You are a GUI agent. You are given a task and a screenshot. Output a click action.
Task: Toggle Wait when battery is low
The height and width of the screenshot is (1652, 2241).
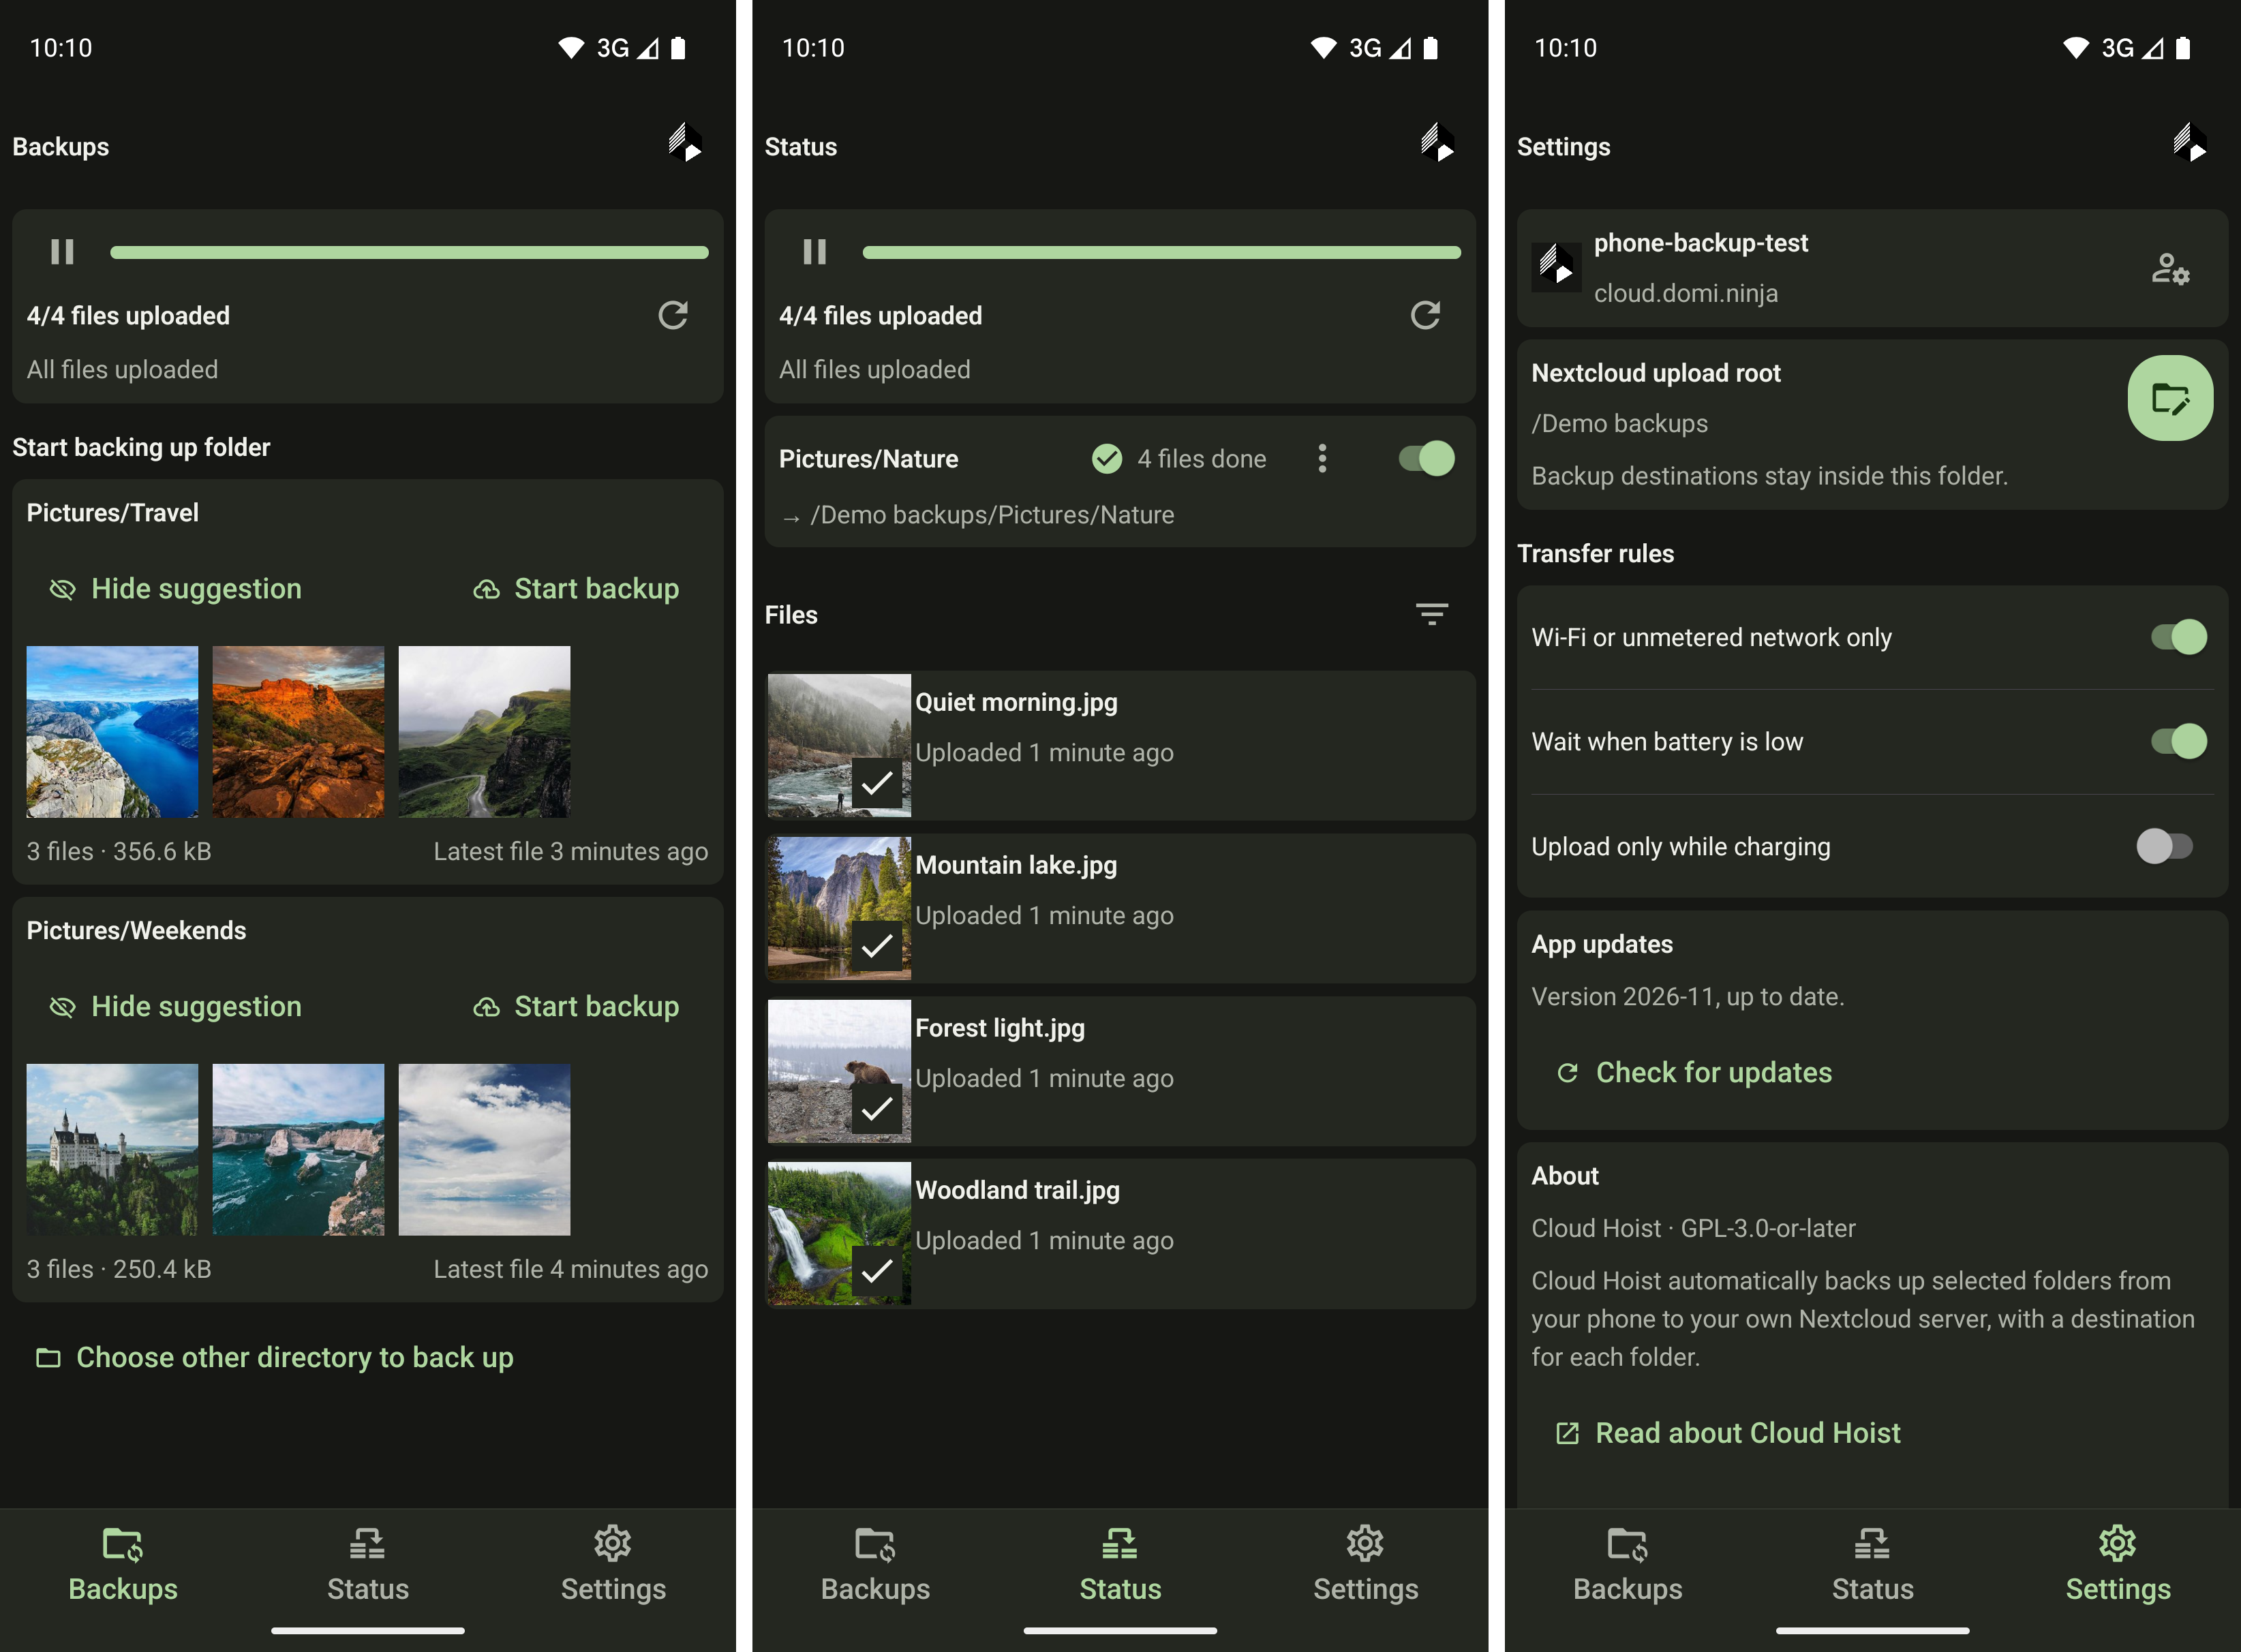2179,741
